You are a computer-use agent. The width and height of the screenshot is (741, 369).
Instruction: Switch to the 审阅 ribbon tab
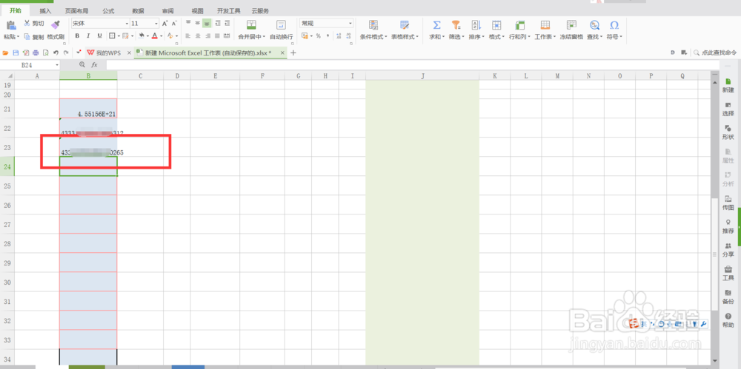(x=167, y=11)
